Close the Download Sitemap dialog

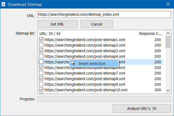pos(168,4)
